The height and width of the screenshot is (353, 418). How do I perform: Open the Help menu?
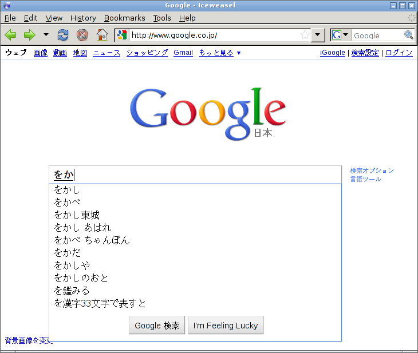[187, 18]
